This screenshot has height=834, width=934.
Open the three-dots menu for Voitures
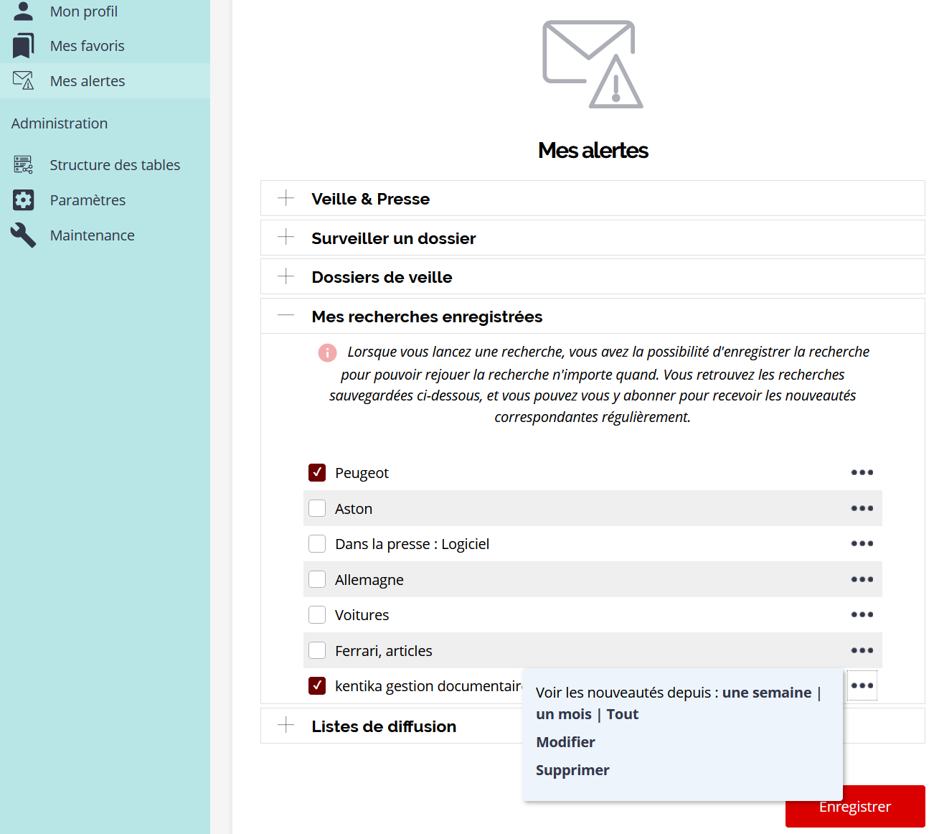tap(862, 614)
